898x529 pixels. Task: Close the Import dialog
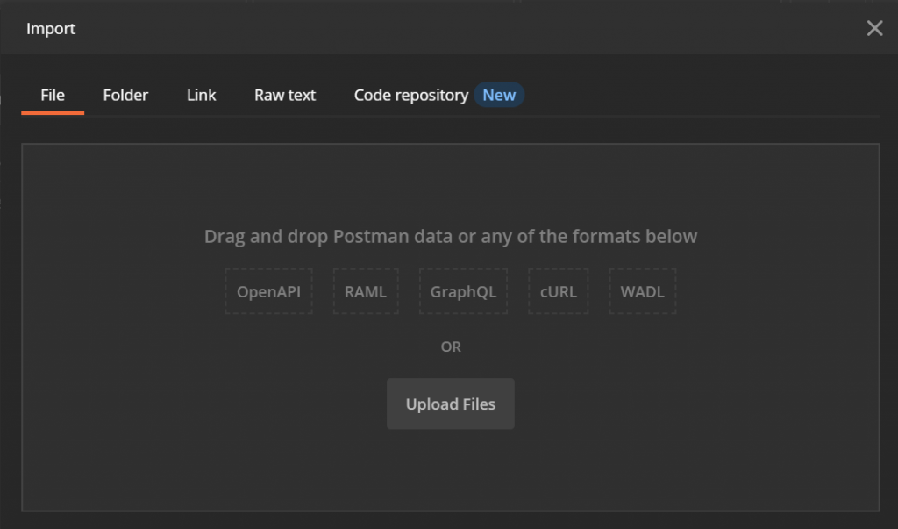point(874,29)
